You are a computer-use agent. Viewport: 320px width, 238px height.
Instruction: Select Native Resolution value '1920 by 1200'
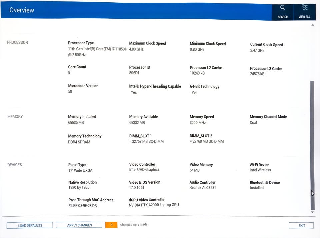coord(79,187)
